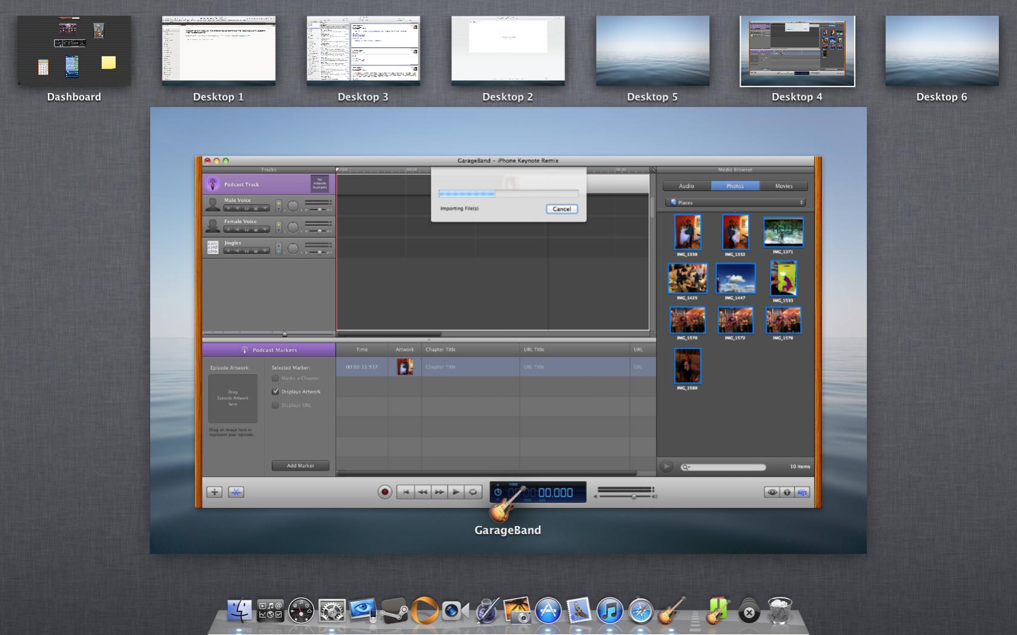Toggle the Cycle region button

coord(473,492)
